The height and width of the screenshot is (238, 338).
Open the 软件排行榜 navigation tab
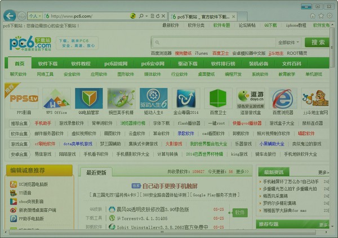[223, 64]
